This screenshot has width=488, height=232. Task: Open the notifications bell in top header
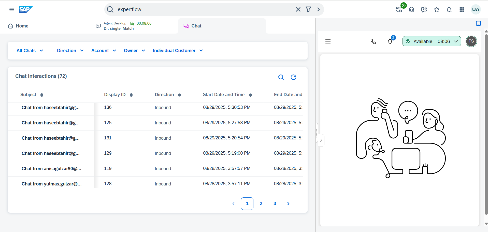(x=449, y=10)
